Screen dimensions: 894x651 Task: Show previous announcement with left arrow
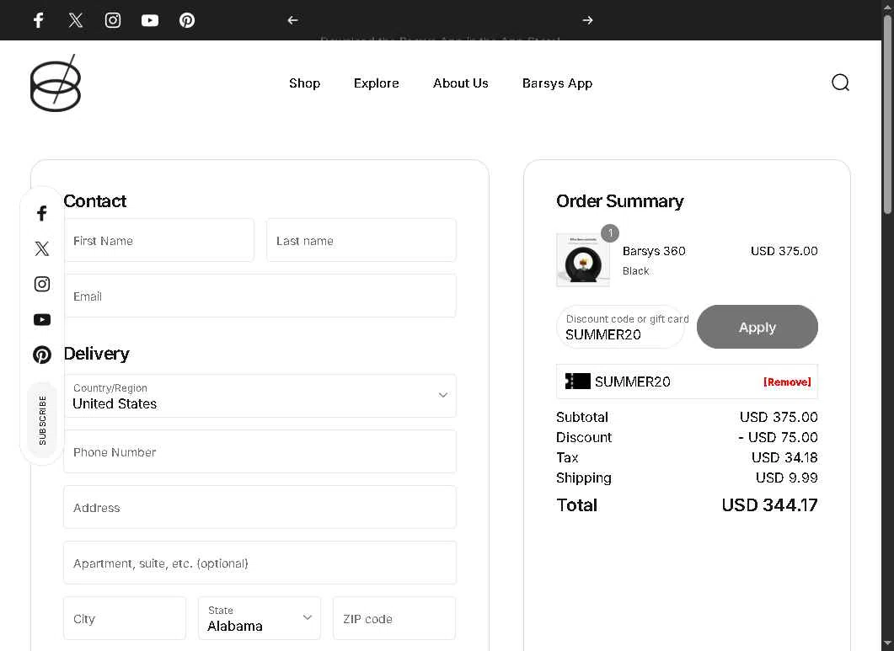click(292, 20)
